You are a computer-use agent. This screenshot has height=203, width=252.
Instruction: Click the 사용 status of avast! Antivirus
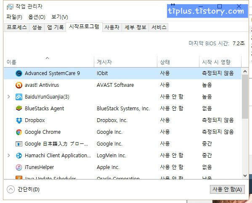(165, 85)
